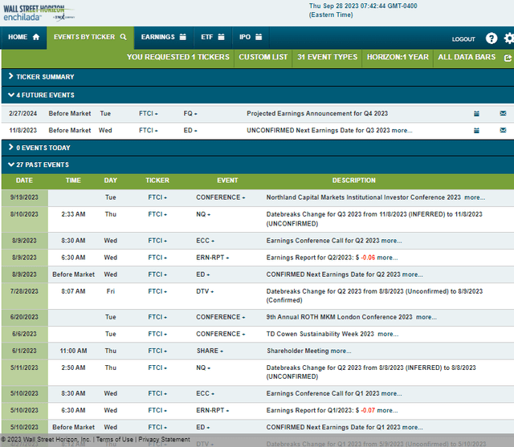The width and height of the screenshot is (514, 447).
Task: Open the Privacy Statement link
Action: (164, 440)
